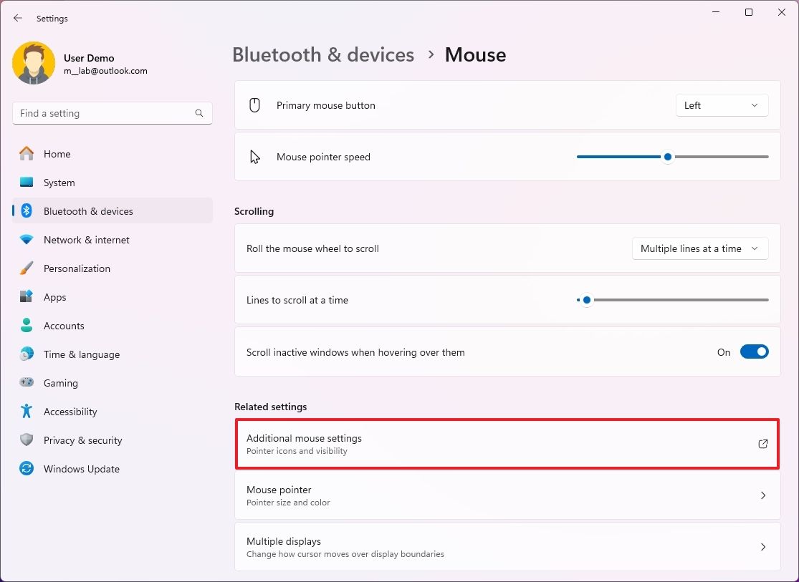This screenshot has width=799, height=582.
Task: Open Additional mouse settings
Action: pyautogui.click(x=507, y=443)
